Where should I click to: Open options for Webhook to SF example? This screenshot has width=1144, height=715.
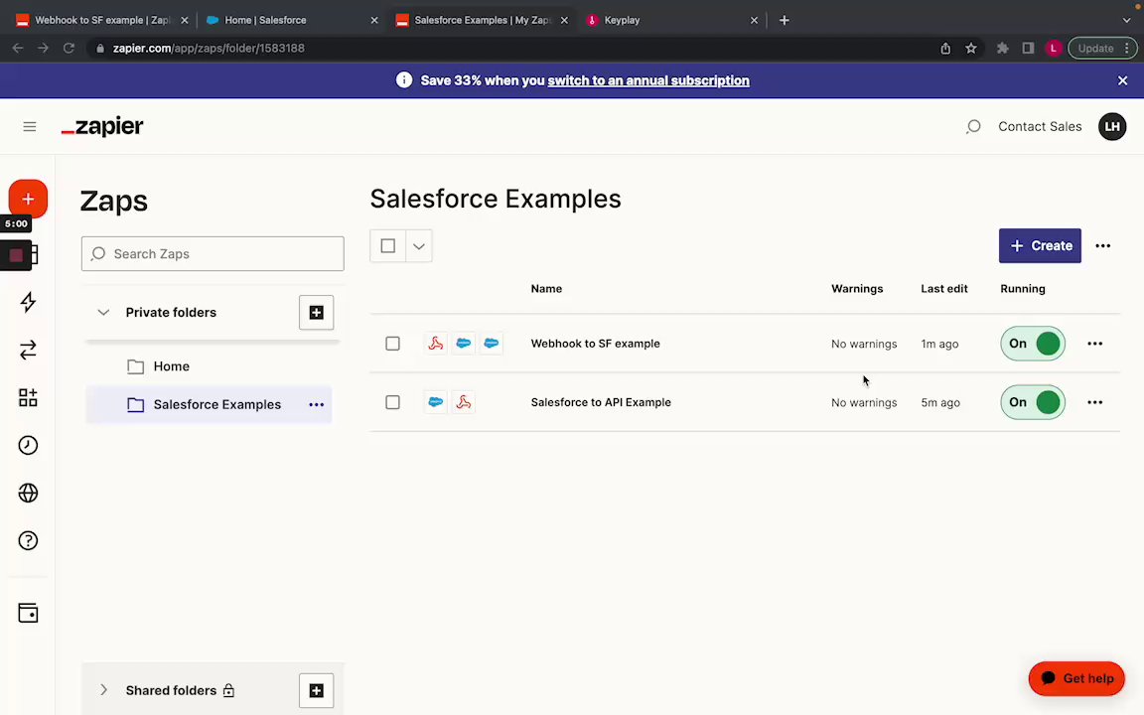pos(1094,344)
